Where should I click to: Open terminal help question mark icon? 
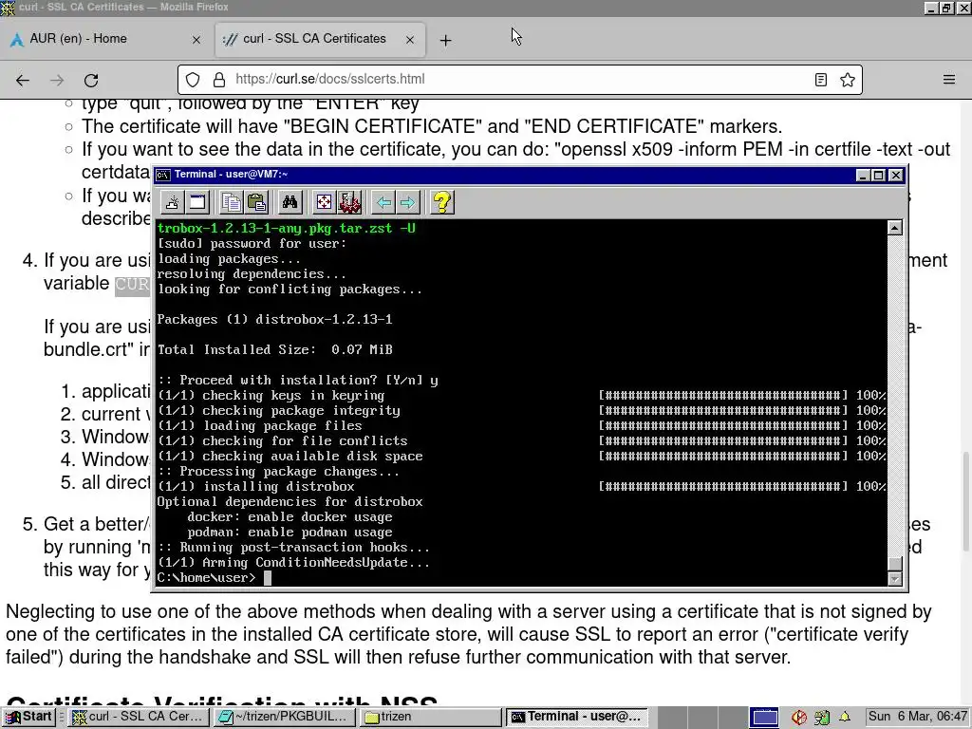coord(442,202)
